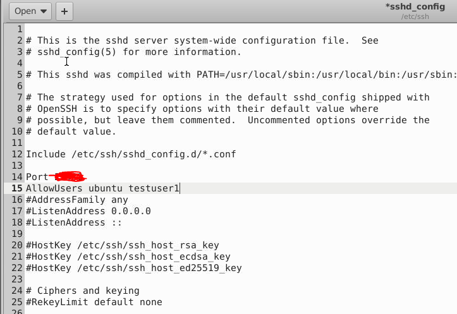This screenshot has height=314, width=457.
Task: Click the PATH comment on line 5
Action: coord(240,75)
